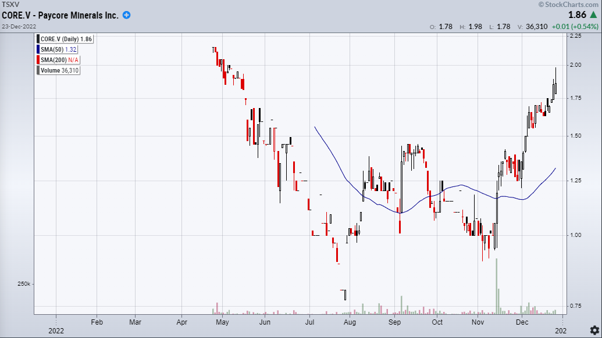Click the volume value V: 36,310
The height and width of the screenshot is (338, 602).
pyautogui.click(x=533, y=27)
